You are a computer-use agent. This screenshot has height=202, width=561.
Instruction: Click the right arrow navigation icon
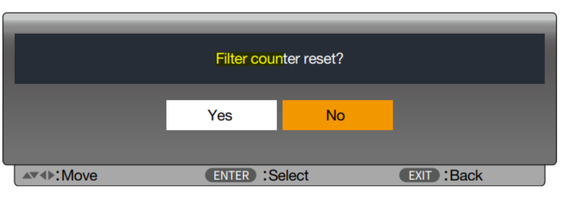[x=51, y=175]
